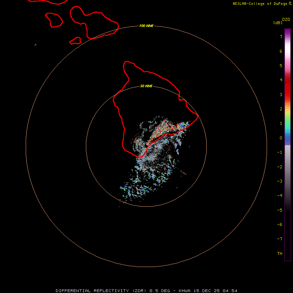The image size is (293, 293).
Task: Click the colorbar value 7 label
Action: pyautogui.click(x=281, y=36)
